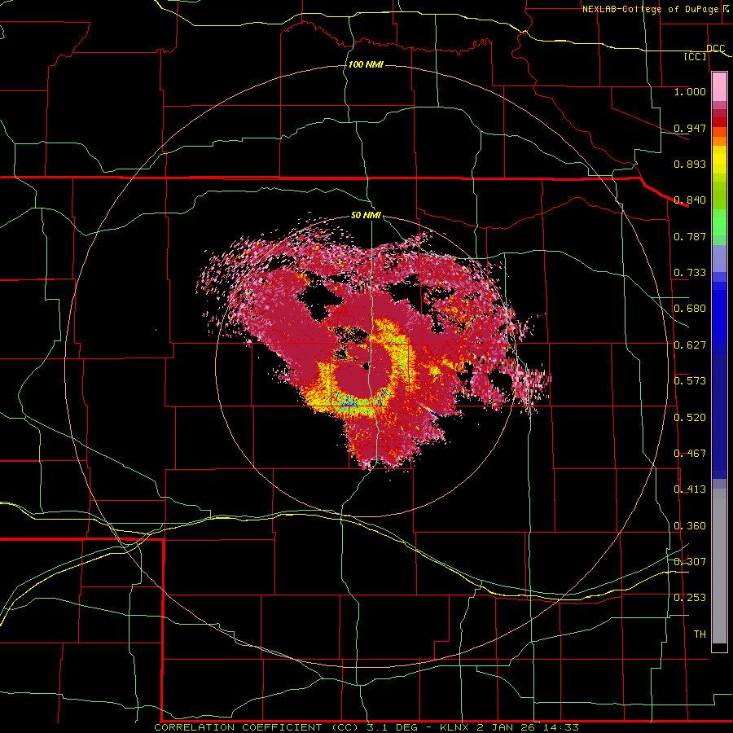Click the 1.000 legend value
733x733 pixels.
[x=690, y=91]
